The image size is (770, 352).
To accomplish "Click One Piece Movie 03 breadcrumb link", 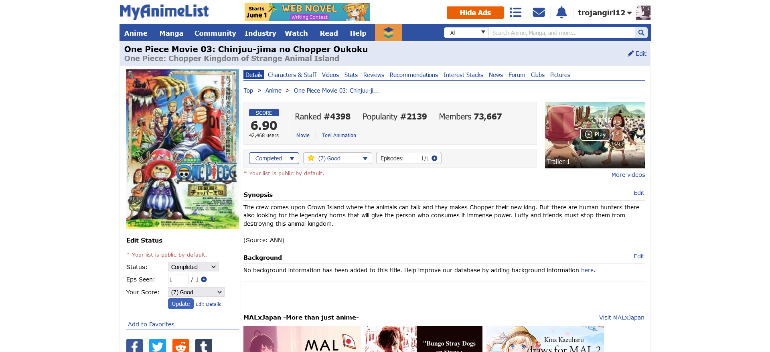I will click(336, 91).
